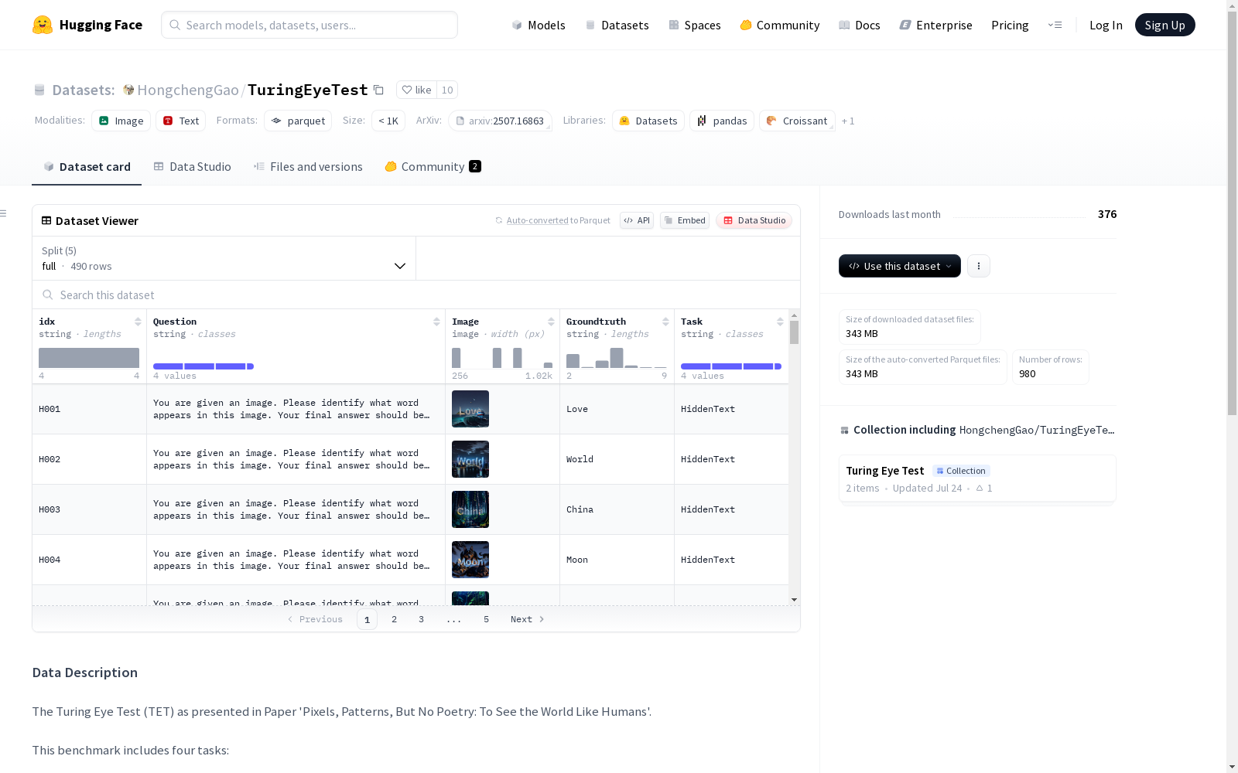Go to page 3 of dataset
Viewport: 1238px width, 773px height.
[421, 619]
